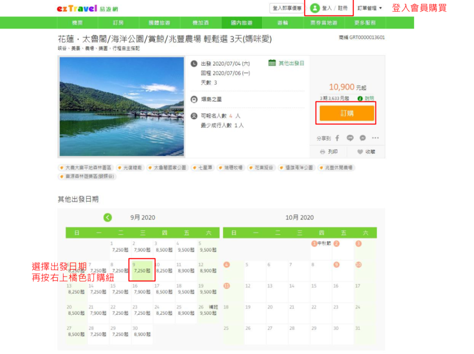This screenshot has width=474, height=354.
Task: Click the 登入即享優惠 button
Action: click(287, 8)
